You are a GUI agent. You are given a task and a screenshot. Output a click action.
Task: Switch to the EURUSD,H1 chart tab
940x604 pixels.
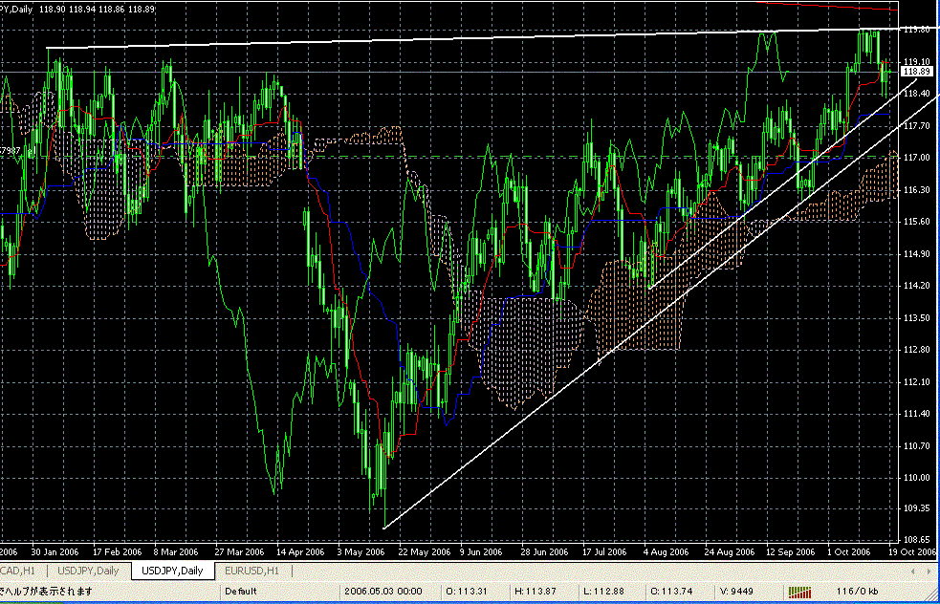(x=251, y=571)
